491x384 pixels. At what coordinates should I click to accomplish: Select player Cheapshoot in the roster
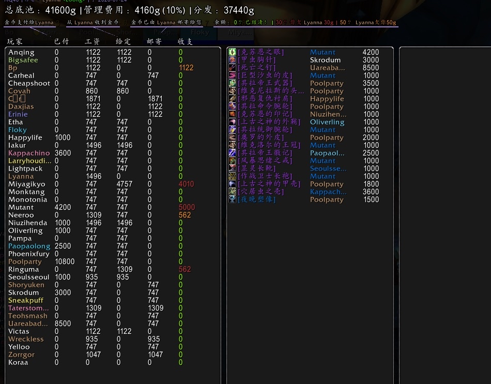tap(29, 83)
